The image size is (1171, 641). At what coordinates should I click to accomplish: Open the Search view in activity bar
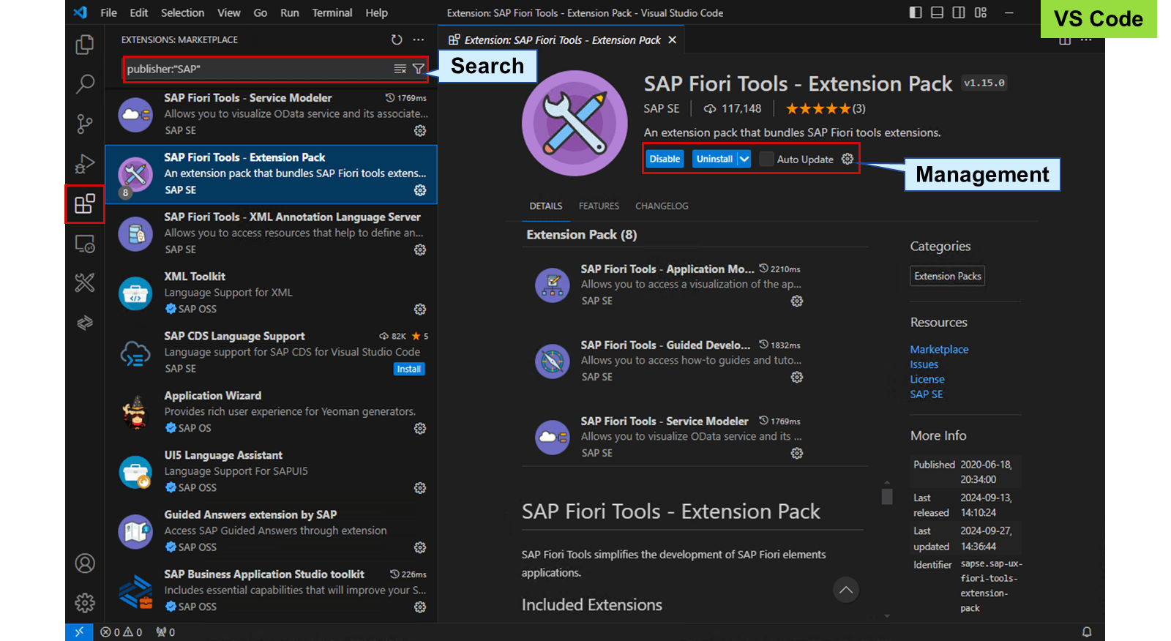[85, 84]
